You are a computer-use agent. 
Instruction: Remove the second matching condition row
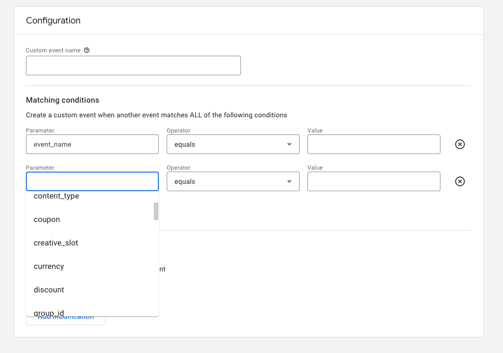click(459, 181)
